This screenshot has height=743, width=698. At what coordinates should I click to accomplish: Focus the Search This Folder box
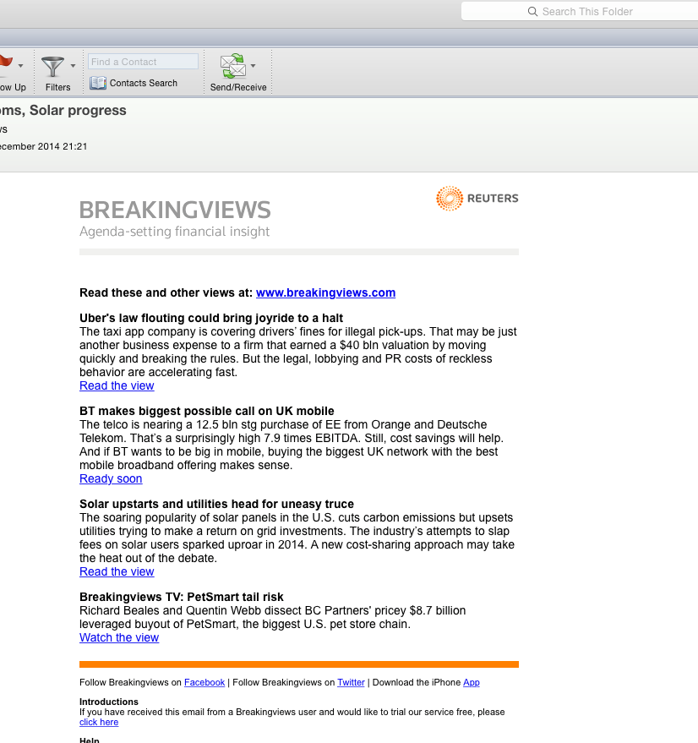tap(580, 11)
